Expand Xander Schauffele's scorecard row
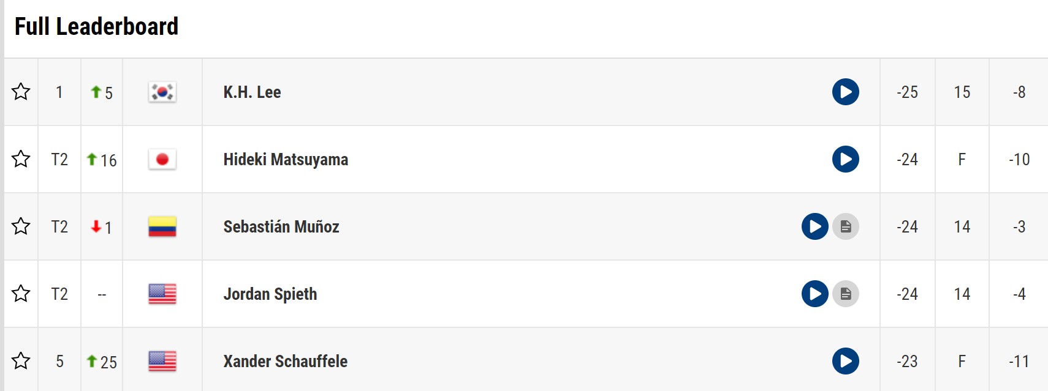Image resolution: width=1048 pixels, height=391 pixels. (526, 360)
